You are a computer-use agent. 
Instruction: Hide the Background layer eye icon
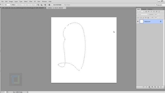coord(138,21)
